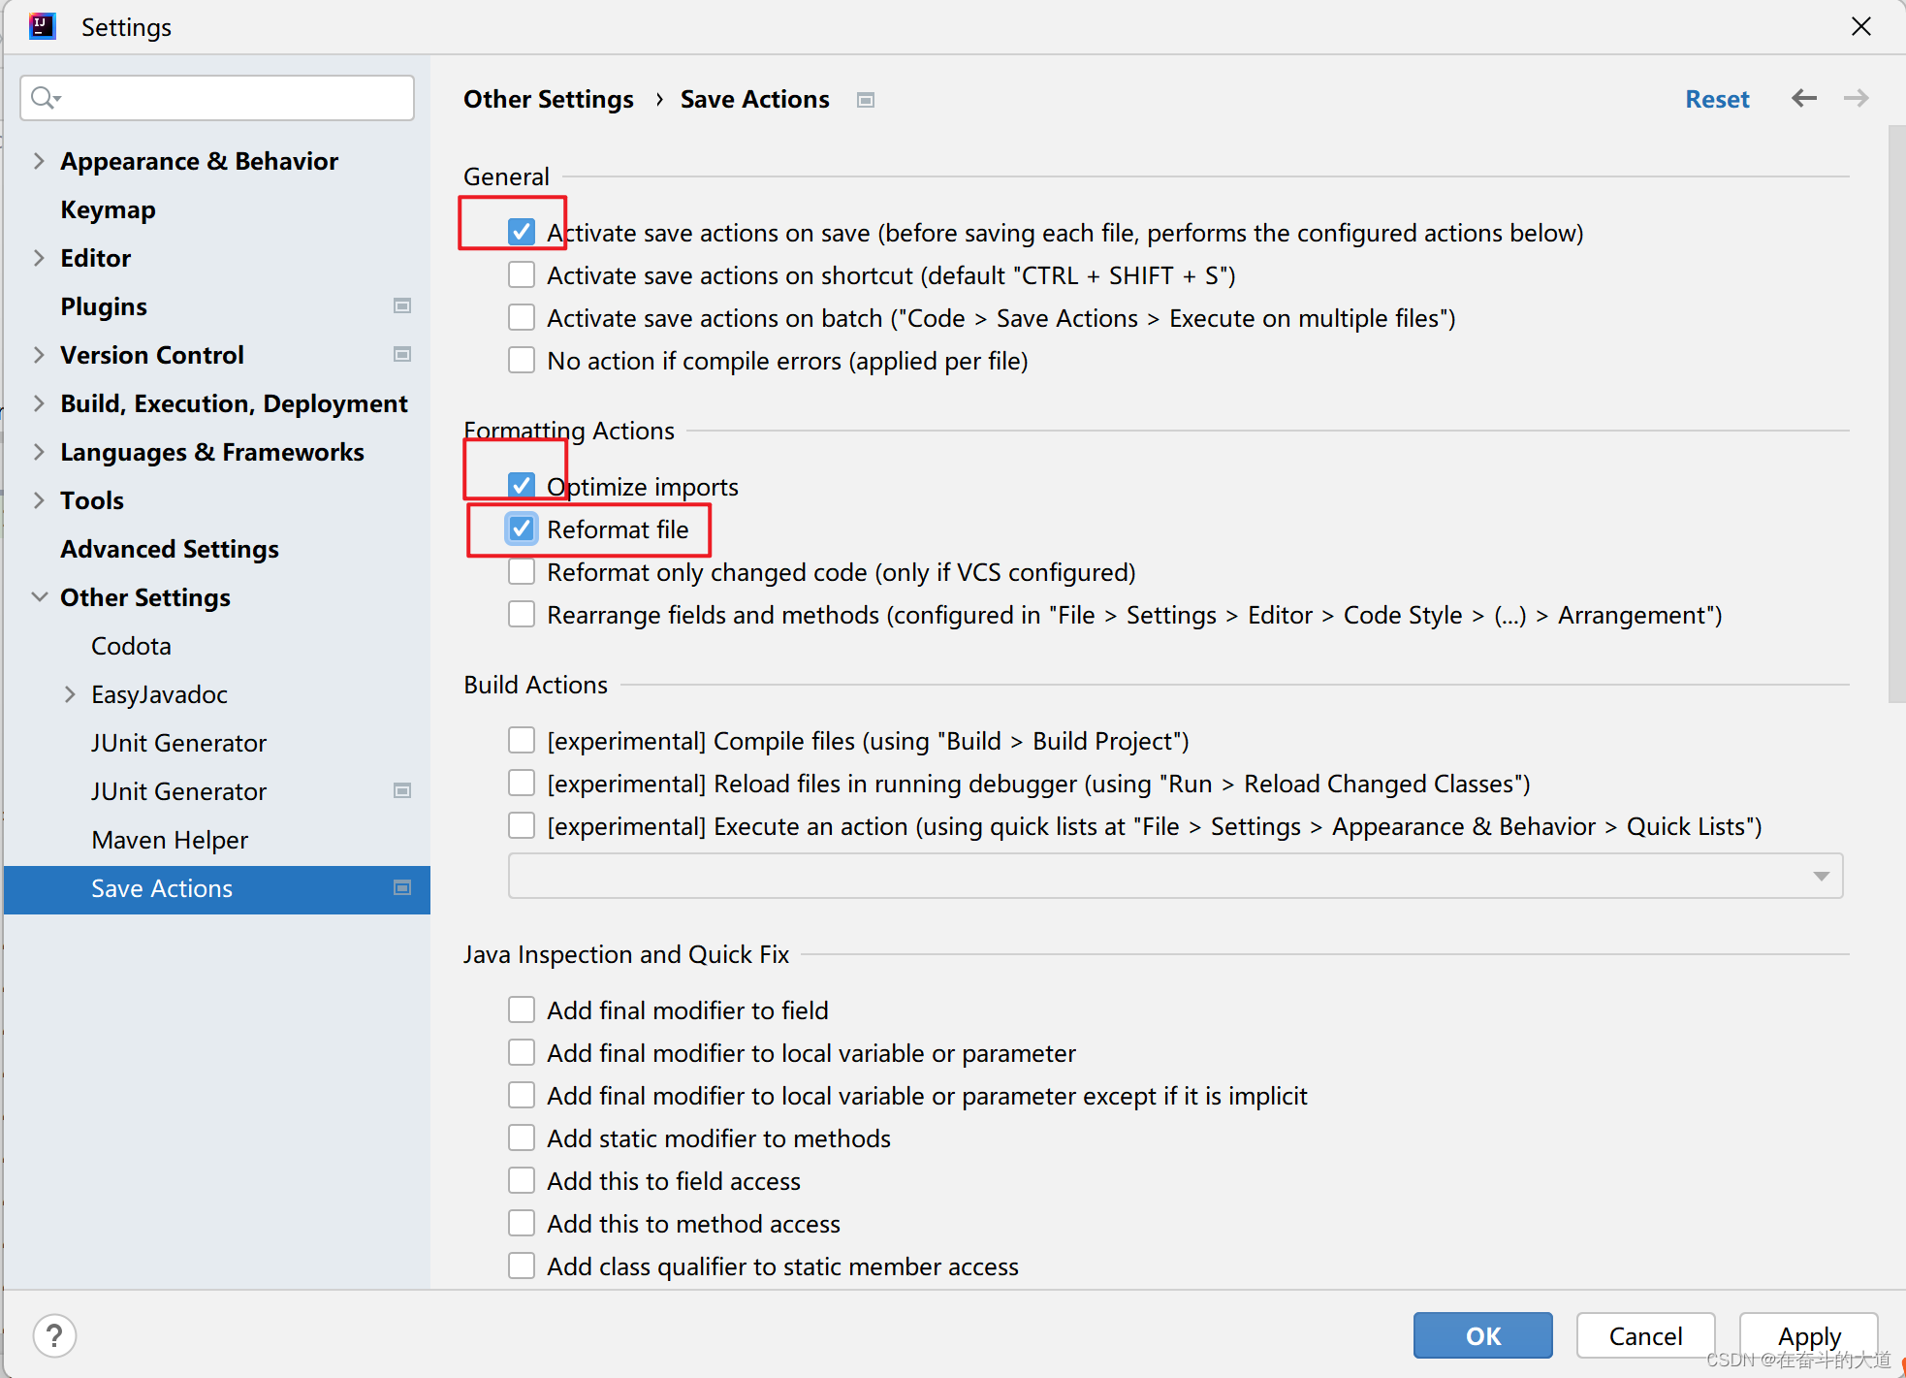Click the IntelliJ IDEA logo in the title bar
This screenshot has width=1906, height=1378.
(x=42, y=26)
